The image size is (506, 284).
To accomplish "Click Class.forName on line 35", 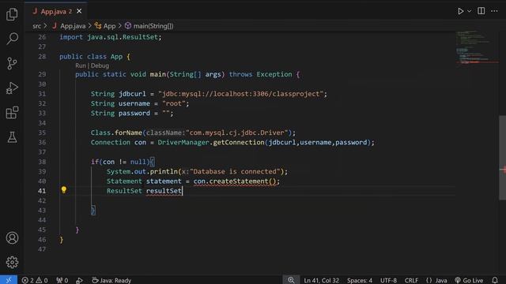I will [x=116, y=133].
